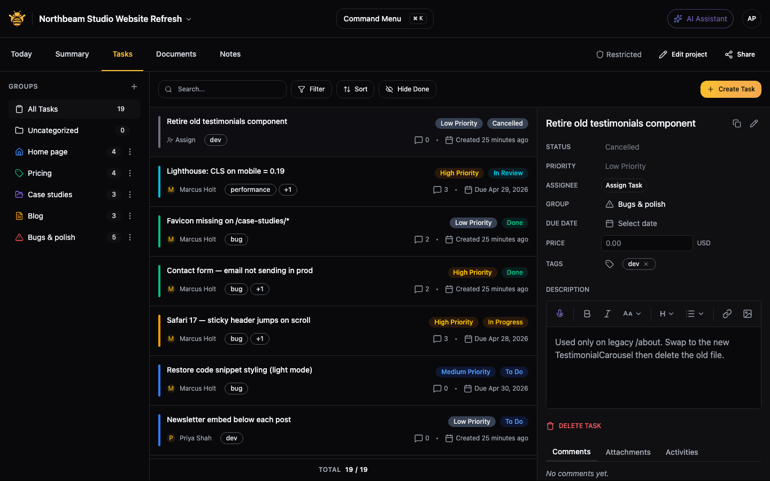The width and height of the screenshot is (770, 481).
Task: Click the price input field showing 0.00
Action: pyautogui.click(x=646, y=243)
